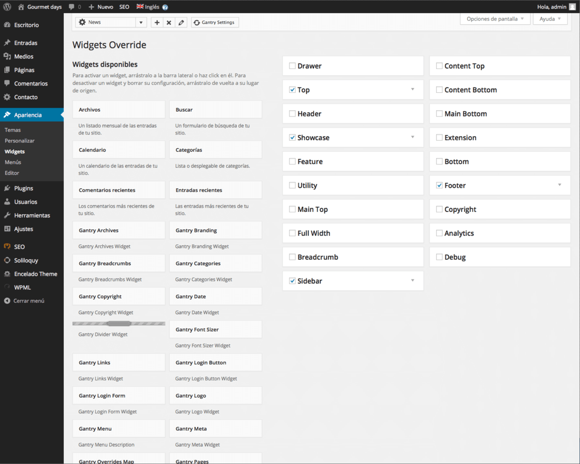This screenshot has width=580, height=464.
Task: Open the Menús submenu item
Action: click(x=13, y=162)
